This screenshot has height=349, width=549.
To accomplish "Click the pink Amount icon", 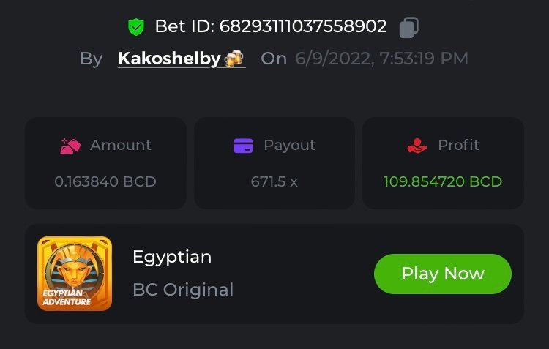I will pos(70,146).
